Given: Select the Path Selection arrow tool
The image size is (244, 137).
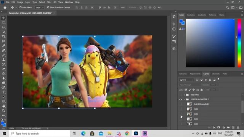Looking at the screenshot, I should click(3, 97).
